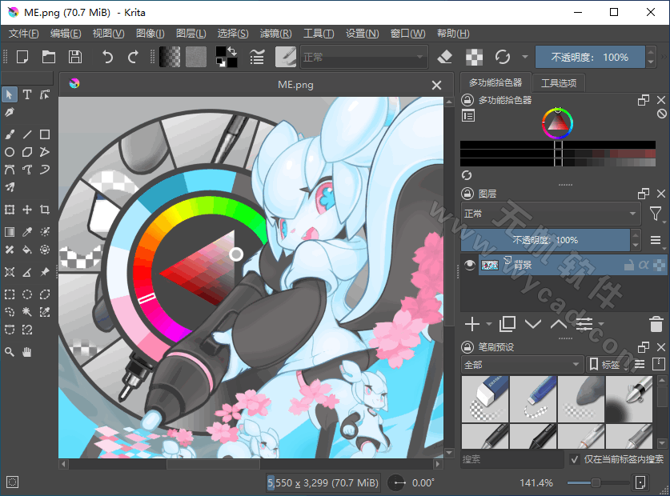Image resolution: width=670 pixels, height=496 pixels.
Task: Select the Fill tool
Action: click(x=27, y=250)
